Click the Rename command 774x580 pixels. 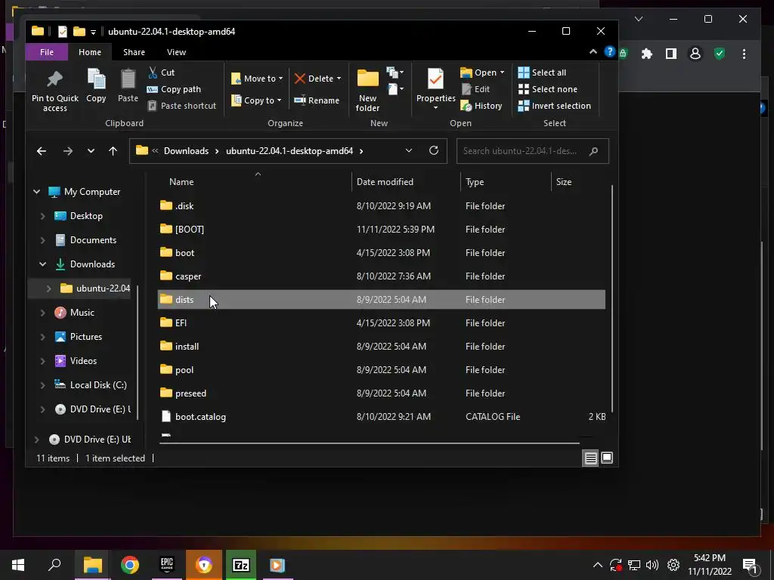coord(317,100)
